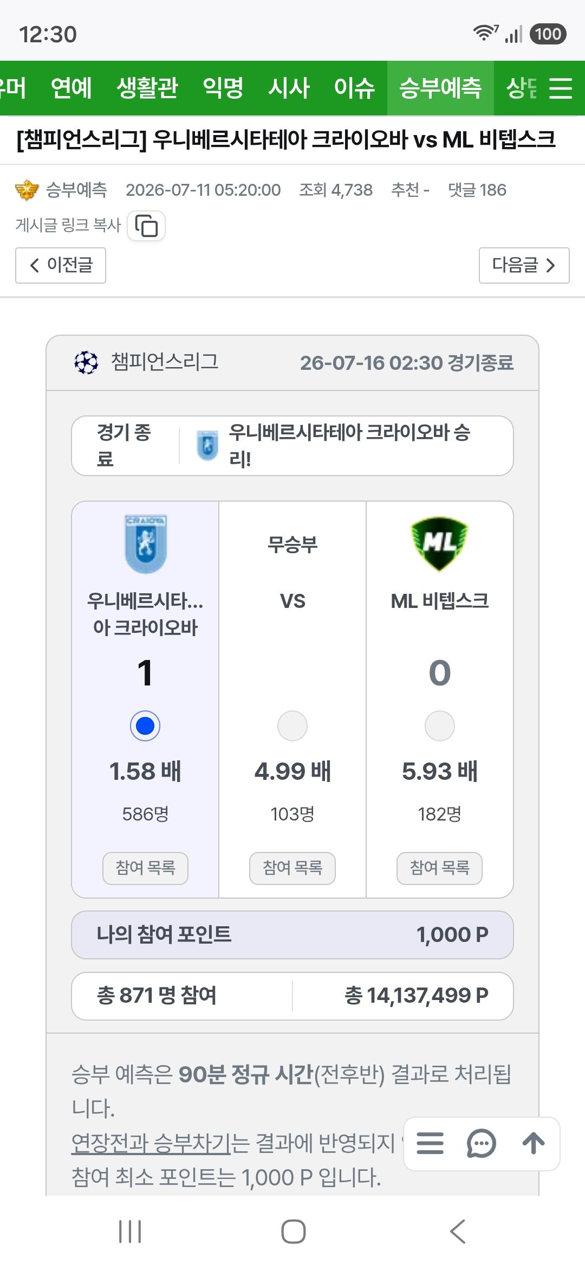Screen dimensions: 585x1269
Task: Jump to top with the up arrow
Action: click(x=534, y=1143)
